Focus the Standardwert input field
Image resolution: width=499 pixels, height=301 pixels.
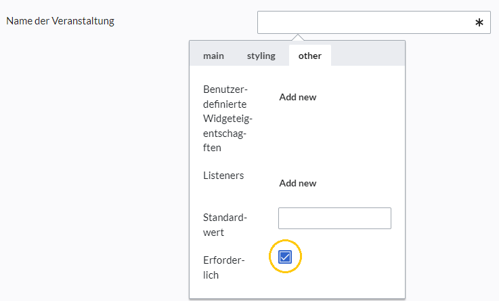tap(334, 218)
